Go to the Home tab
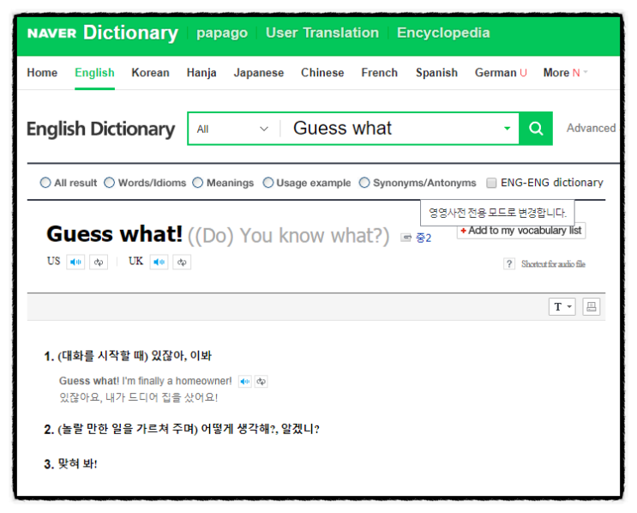 tap(42, 73)
